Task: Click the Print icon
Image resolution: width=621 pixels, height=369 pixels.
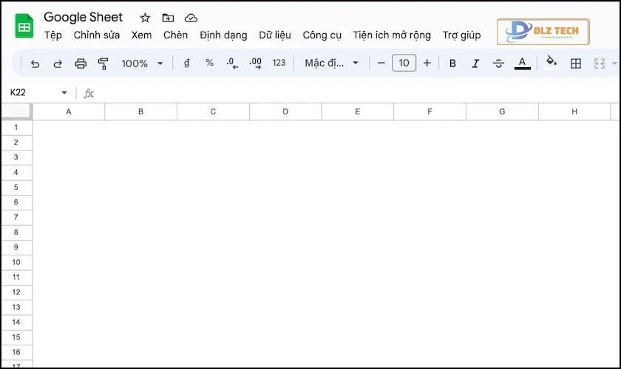Action: pyautogui.click(x=81, y=63)
